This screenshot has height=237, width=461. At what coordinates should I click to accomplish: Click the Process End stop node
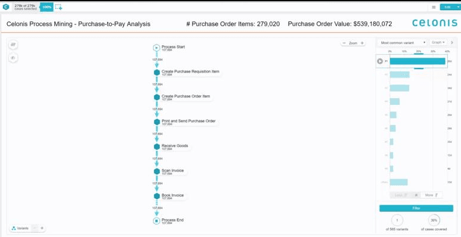pyautogui.click(x=156, y=220)
